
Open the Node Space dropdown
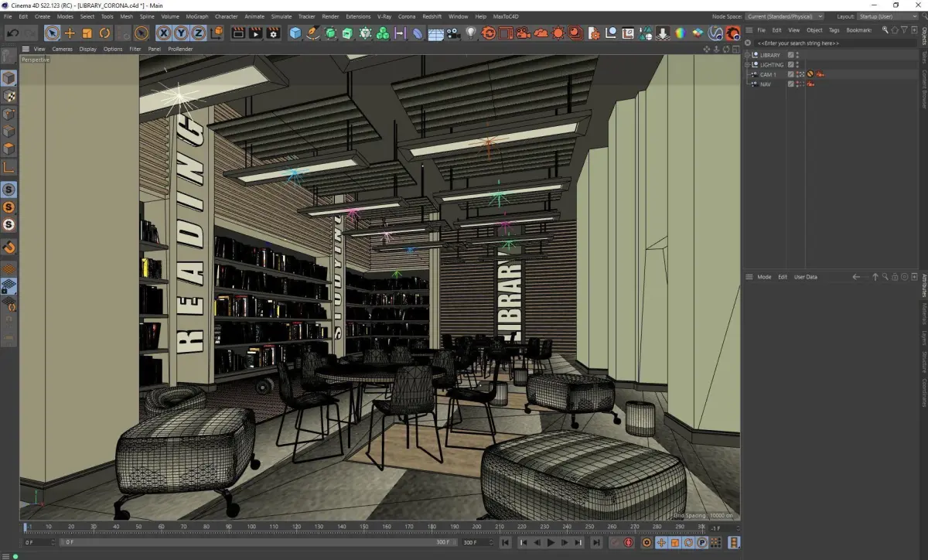tap(783, 16)
